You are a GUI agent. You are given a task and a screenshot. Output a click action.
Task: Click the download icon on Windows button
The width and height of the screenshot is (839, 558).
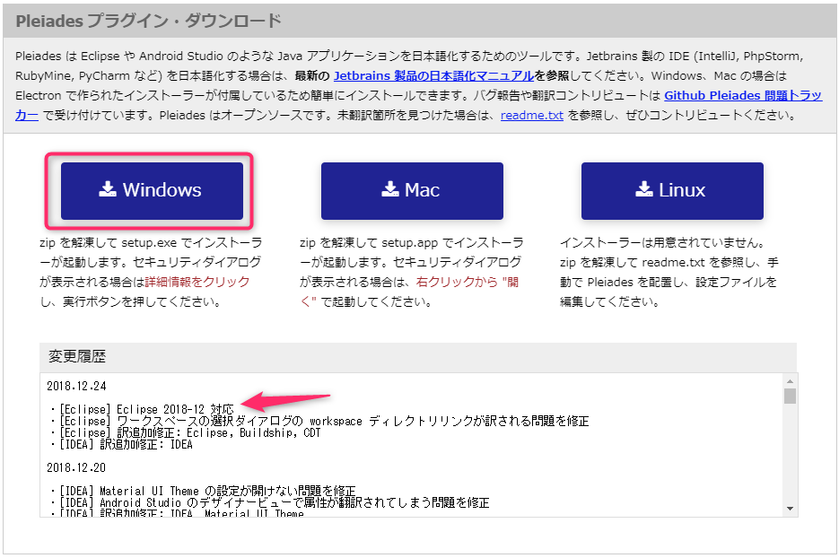[108, 189]
